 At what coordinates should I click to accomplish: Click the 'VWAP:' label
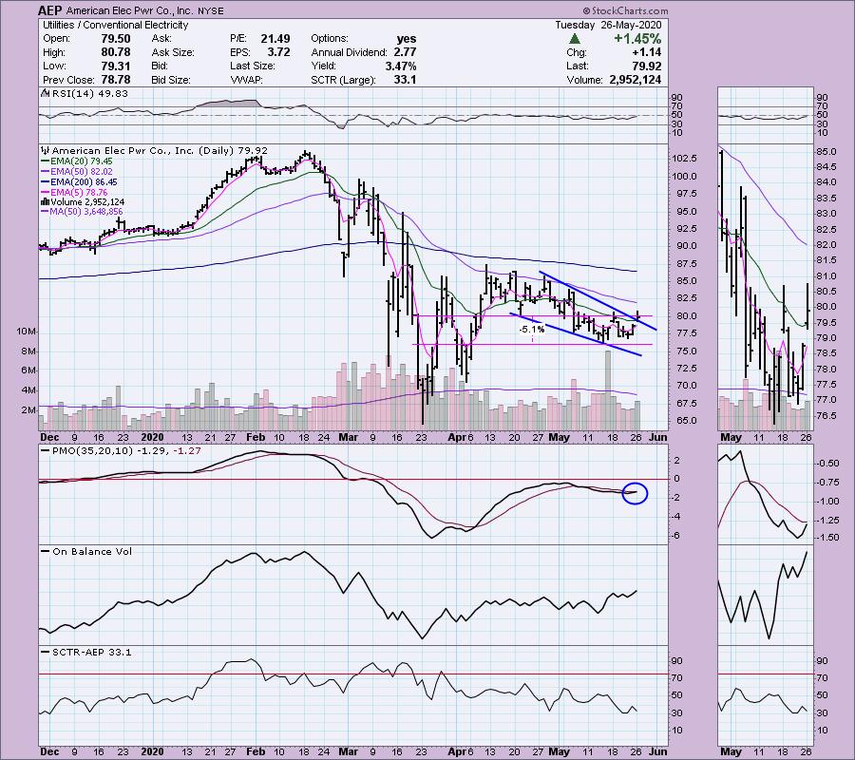coord(246,80)
